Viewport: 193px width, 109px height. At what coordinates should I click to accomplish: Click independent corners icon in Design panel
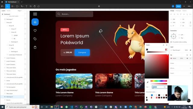coord(190,26)
